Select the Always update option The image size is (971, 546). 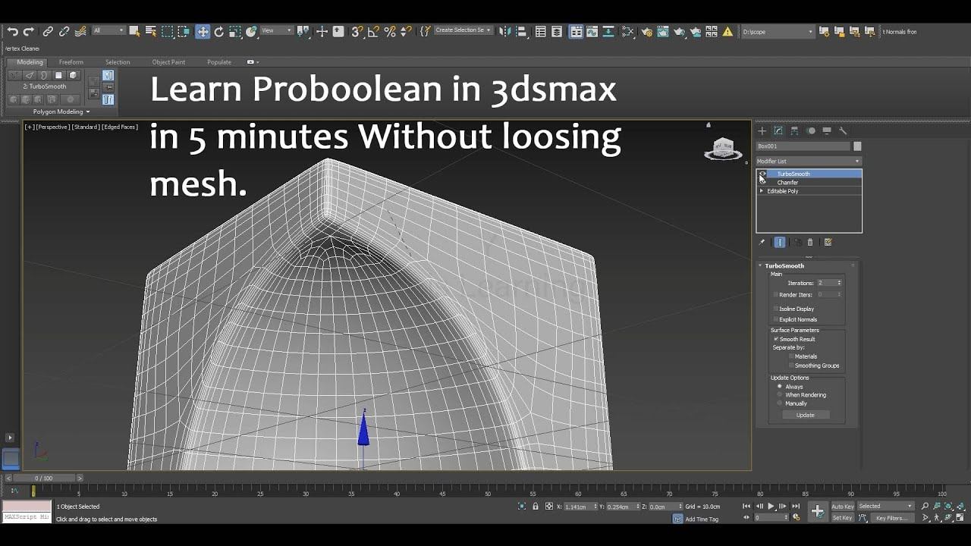(780, 387)
